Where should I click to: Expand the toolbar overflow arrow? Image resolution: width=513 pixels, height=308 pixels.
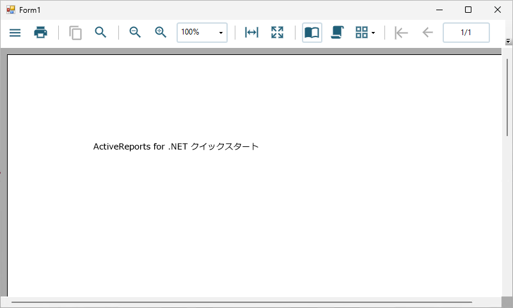pos(508,41)
